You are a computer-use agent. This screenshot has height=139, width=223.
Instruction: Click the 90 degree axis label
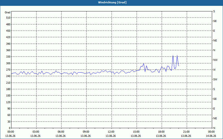click(x=9, y=109)
